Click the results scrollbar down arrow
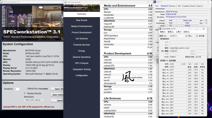Screen dimensions: 212x118 pos(157,117)
